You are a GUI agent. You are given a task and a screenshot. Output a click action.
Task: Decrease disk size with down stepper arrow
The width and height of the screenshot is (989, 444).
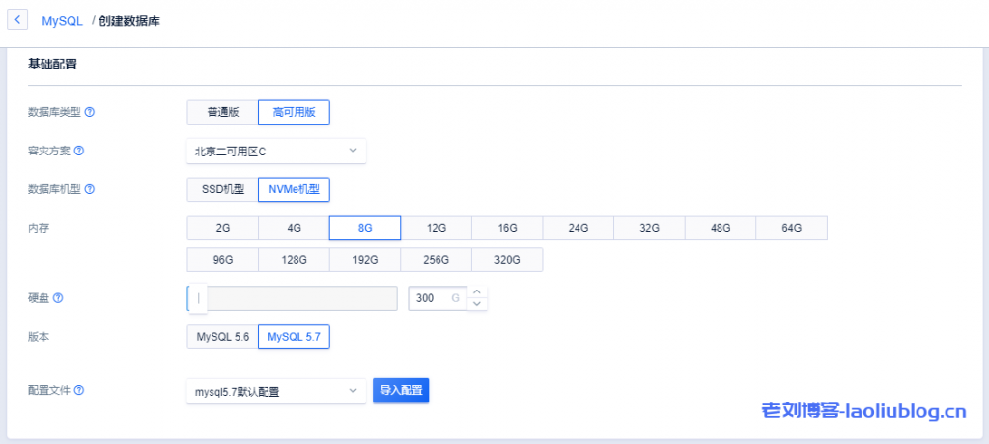click(476, 304)
